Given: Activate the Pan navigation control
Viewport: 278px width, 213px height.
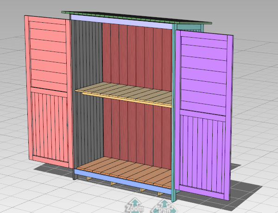Looking at the screenshot, I should (x=164, y=207).
